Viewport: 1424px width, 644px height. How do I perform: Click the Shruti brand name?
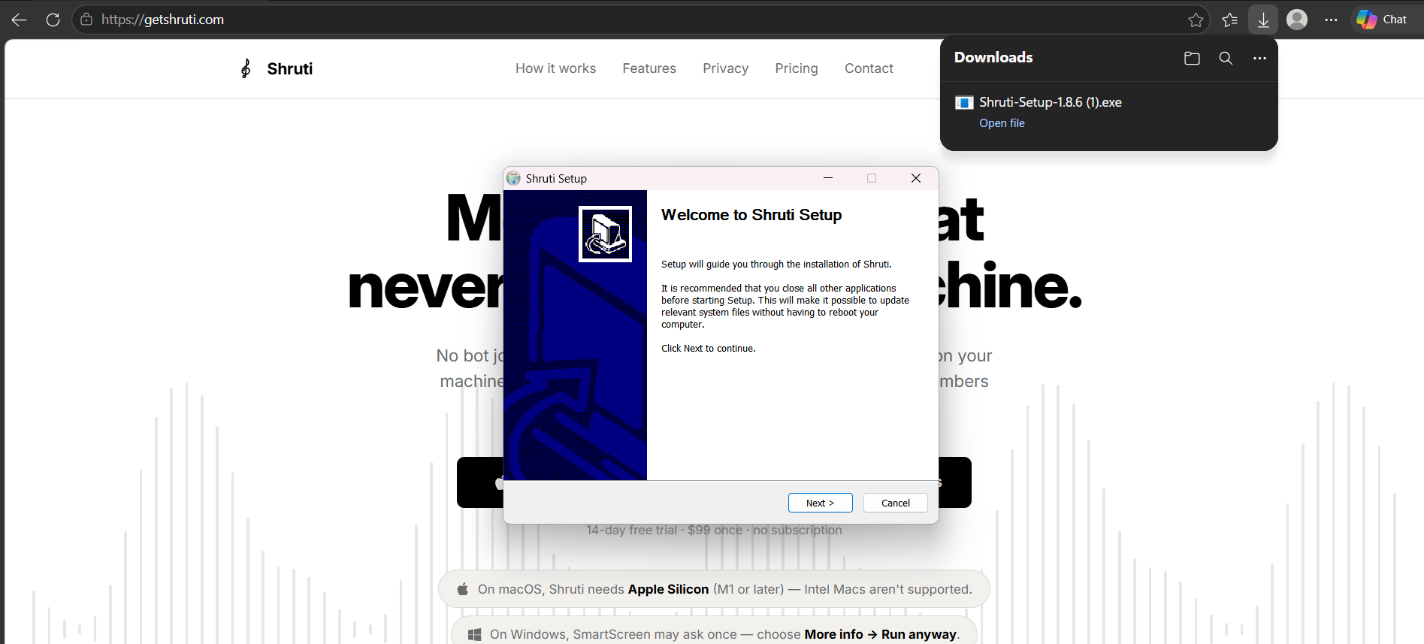click(289, 68)
